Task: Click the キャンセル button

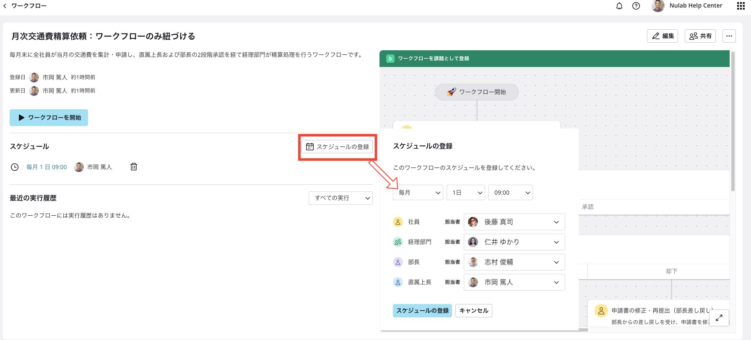Action: click(474, 311)
